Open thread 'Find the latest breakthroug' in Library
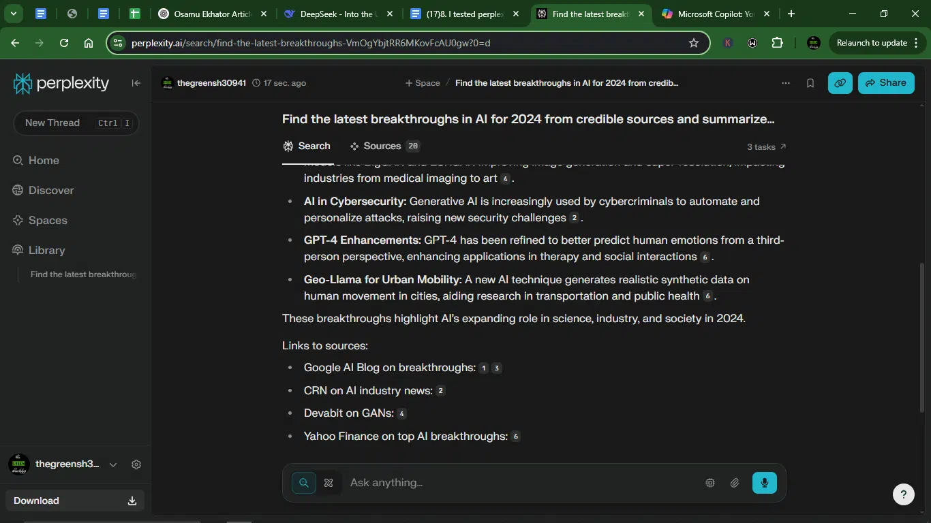Viewport: 931px width, 523px height. click(x=83, y=275)
